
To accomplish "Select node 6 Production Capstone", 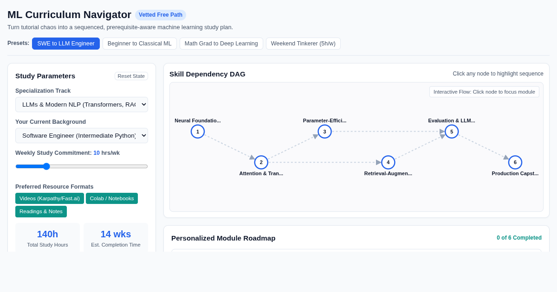I will pyautogui.click(x=515, y=162).
